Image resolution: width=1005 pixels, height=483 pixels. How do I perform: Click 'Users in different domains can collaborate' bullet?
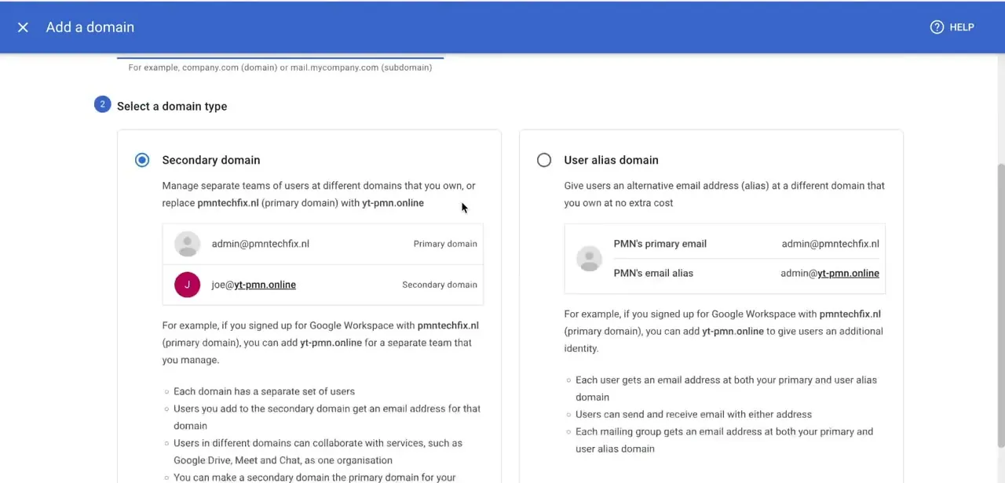pyautogui.click(x=318, y=452)
